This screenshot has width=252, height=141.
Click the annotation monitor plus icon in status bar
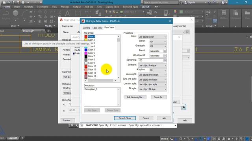pos(237,139)
